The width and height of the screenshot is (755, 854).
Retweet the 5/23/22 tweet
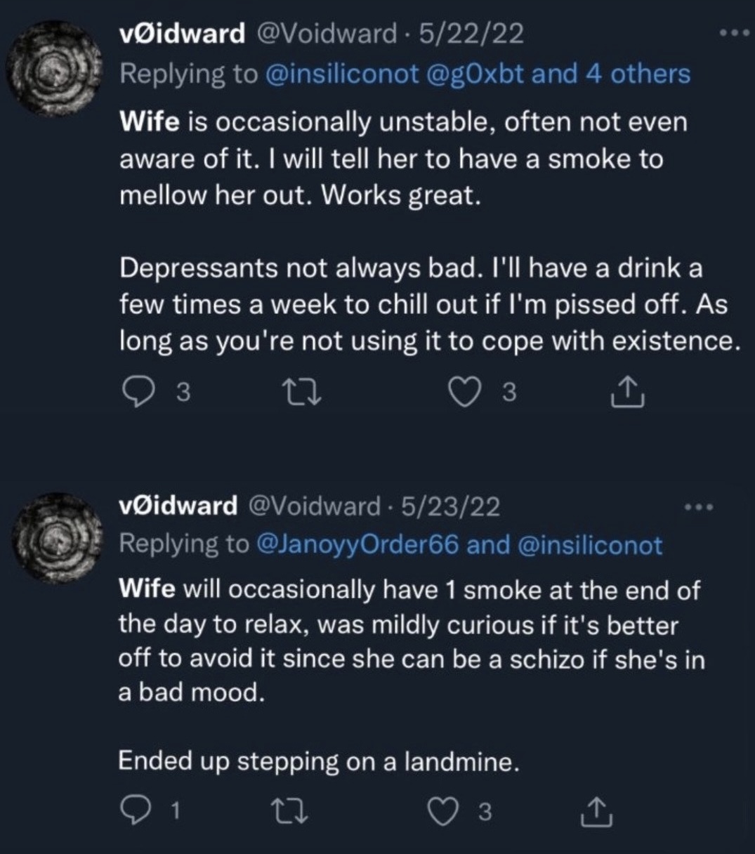pyautogui.click(x=289, y=811)
